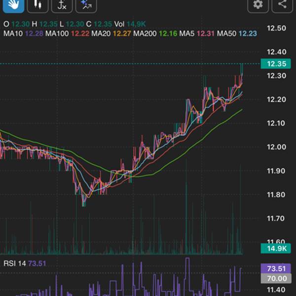Tap the high price H 12.35 readout
Image resolution: width=296 pixels, height=296 pixels.
[x=44, y=24]
